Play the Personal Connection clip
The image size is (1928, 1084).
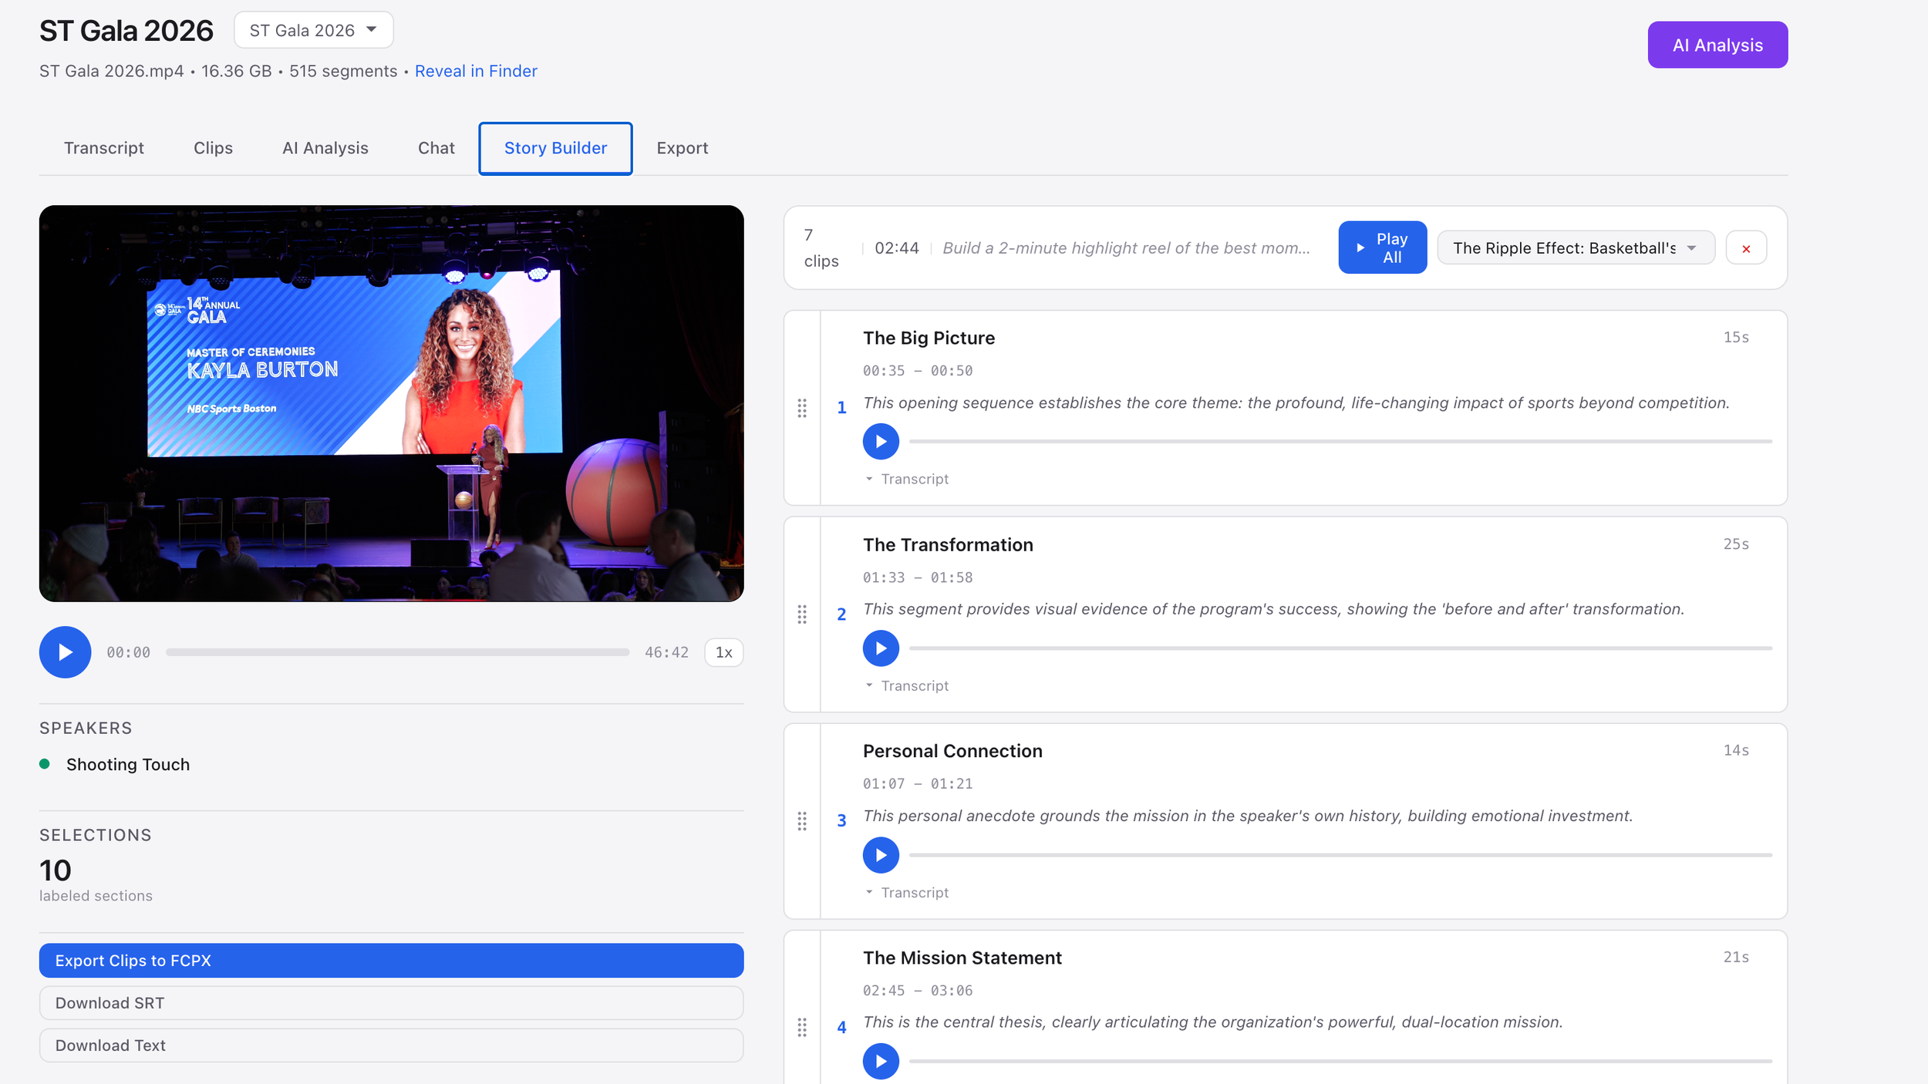coord(881,855)
